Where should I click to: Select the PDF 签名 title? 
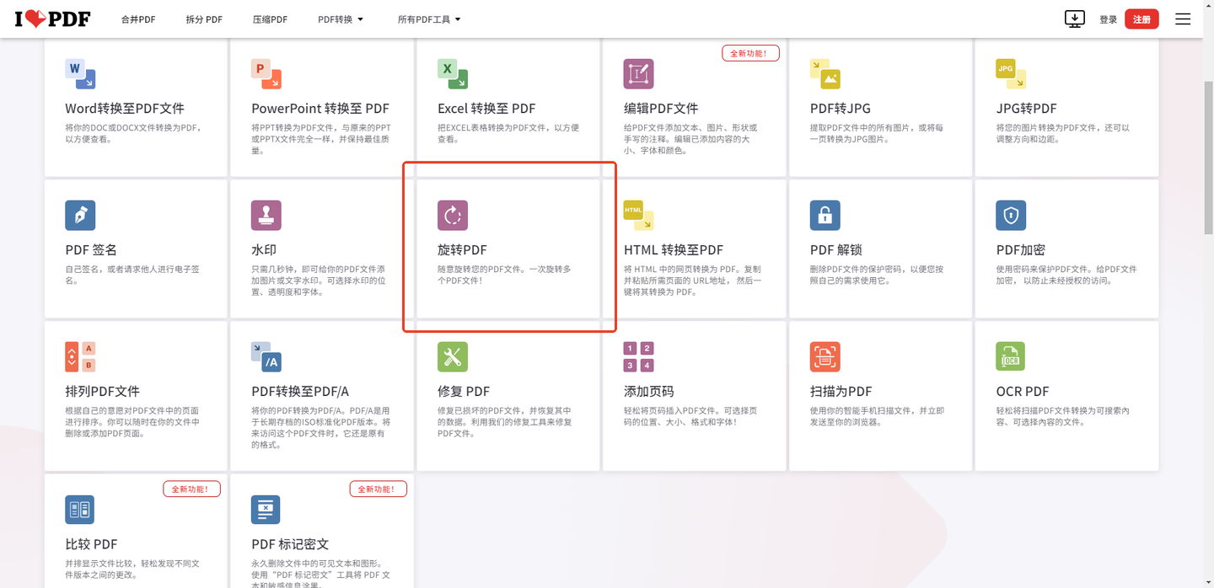(x=91, y=250)
